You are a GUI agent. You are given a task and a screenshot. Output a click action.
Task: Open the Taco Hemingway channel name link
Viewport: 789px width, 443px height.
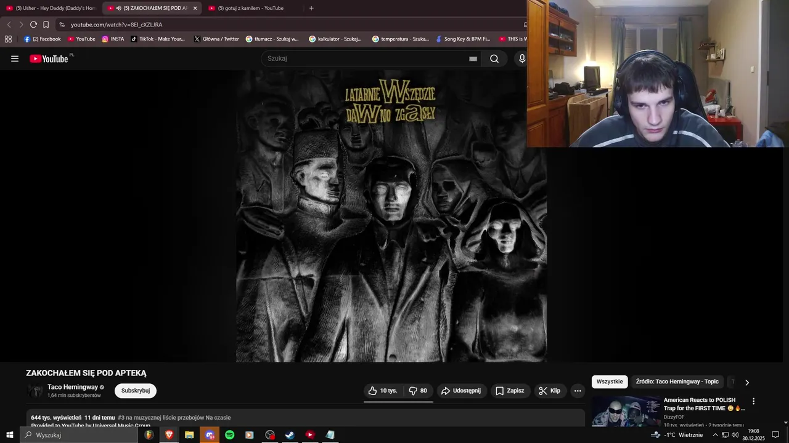pyautogui.click(x=73, y=387)
